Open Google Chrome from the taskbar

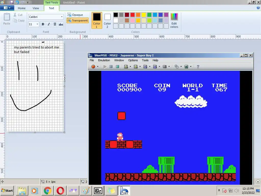pos(48,191)
